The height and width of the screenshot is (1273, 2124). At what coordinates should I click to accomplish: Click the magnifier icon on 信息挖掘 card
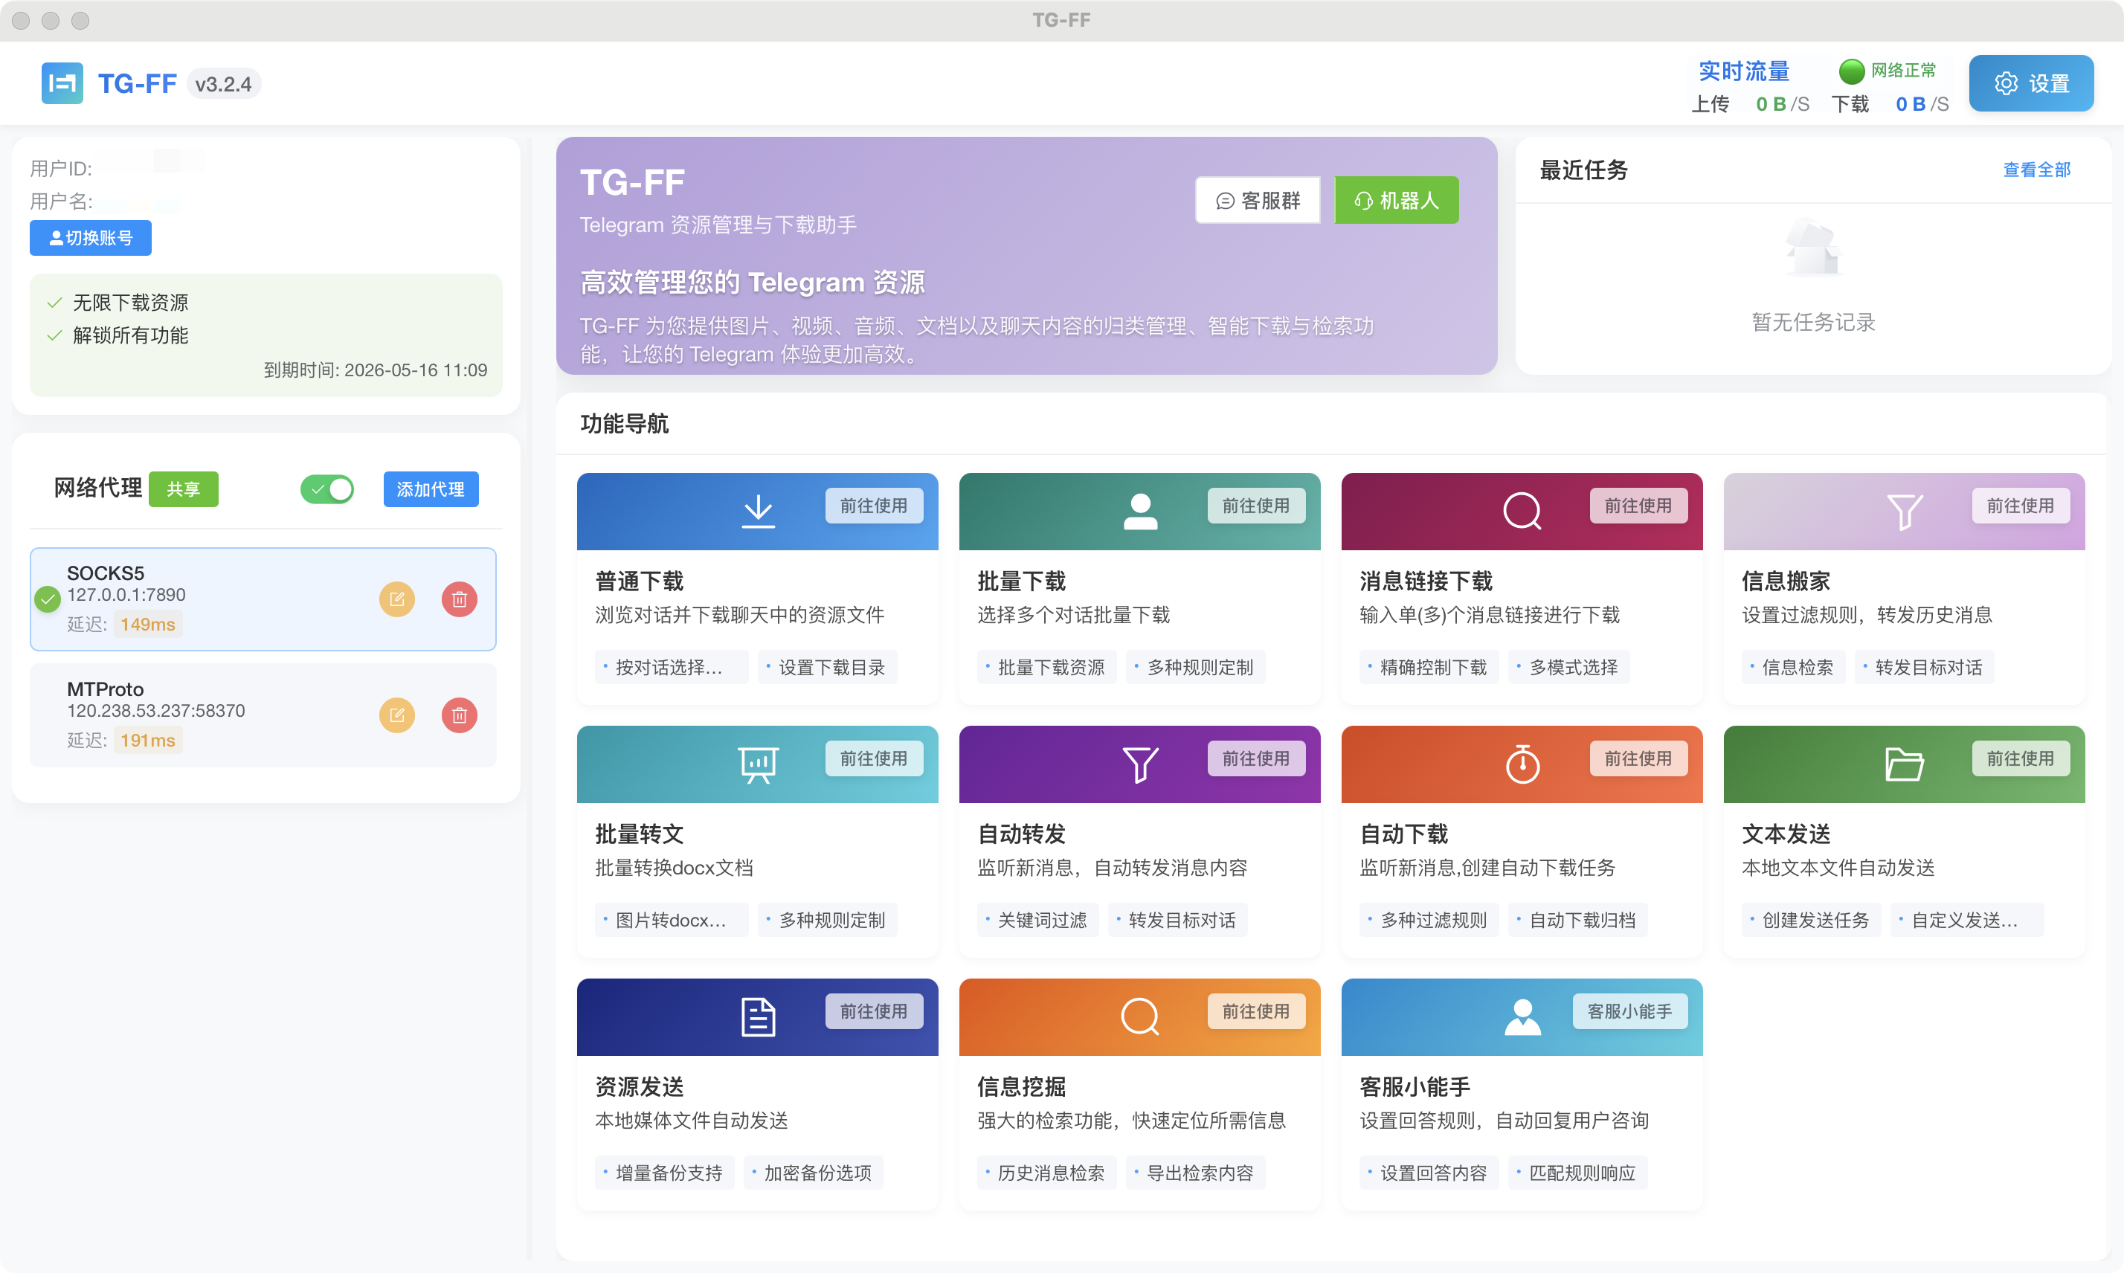[1139, 1016]
